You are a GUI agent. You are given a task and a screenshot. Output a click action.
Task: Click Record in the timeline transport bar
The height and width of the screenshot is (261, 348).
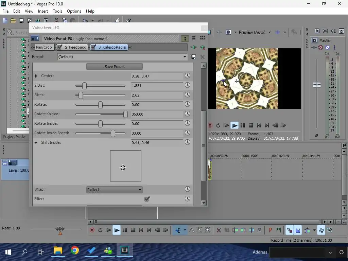[x=92, y=230]
